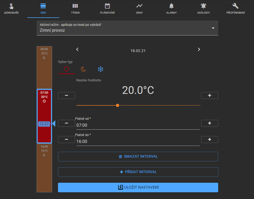Increase temperature with plus button
The height and width of the screenshot is (199, 254).
pos(209,95)
